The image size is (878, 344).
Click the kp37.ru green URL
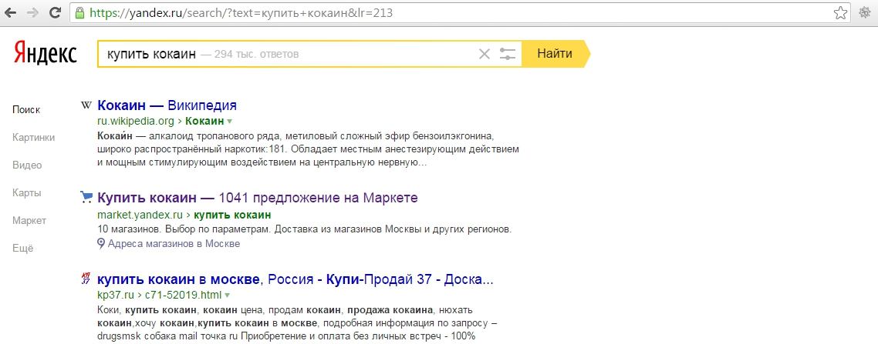point(117,294)
